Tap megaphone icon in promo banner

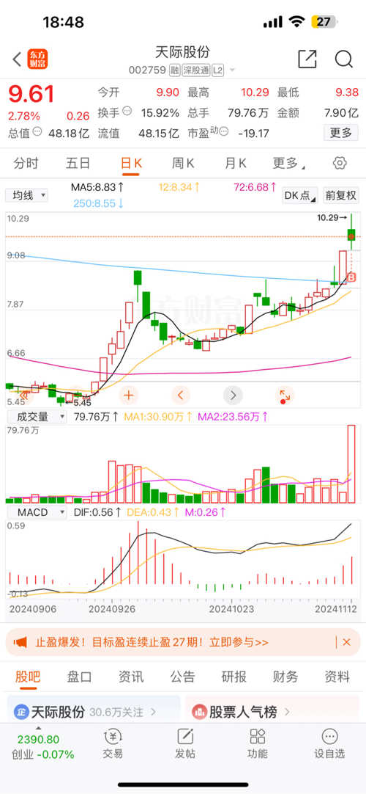click(20, 642)
